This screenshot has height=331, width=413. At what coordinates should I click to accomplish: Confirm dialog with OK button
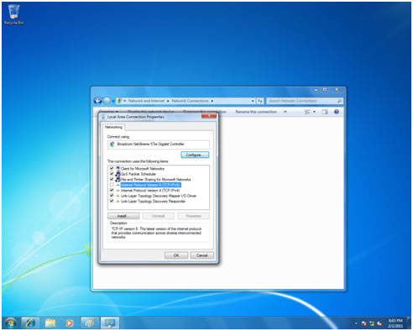pyautogui.click(x=176, y=255)
